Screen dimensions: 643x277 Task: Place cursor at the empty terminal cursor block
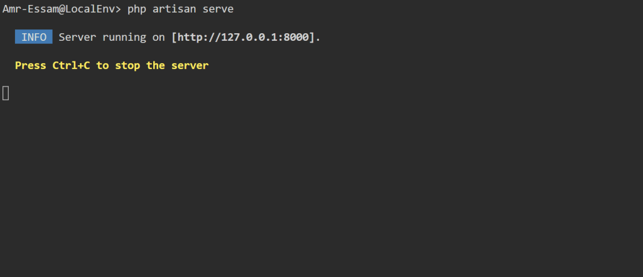(x=6, y=93)
